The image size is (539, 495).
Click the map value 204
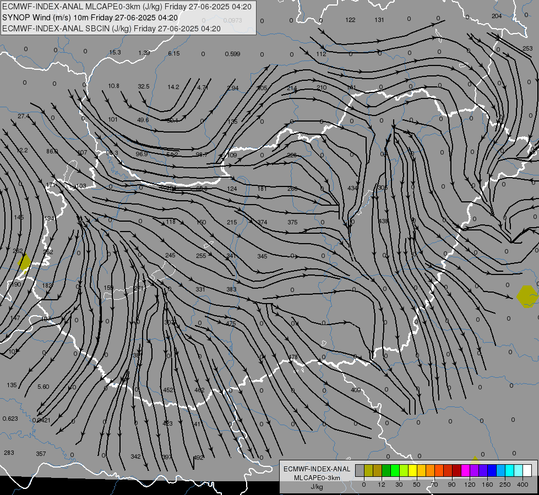(497, 16)
